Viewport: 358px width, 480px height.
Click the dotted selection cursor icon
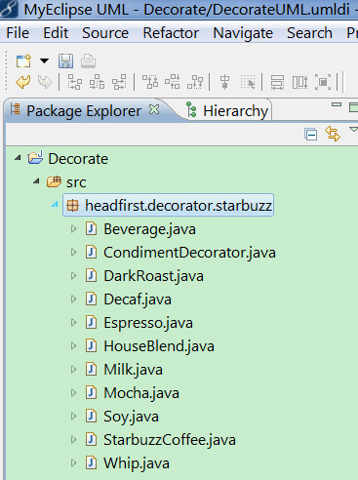tap(248, 82)
